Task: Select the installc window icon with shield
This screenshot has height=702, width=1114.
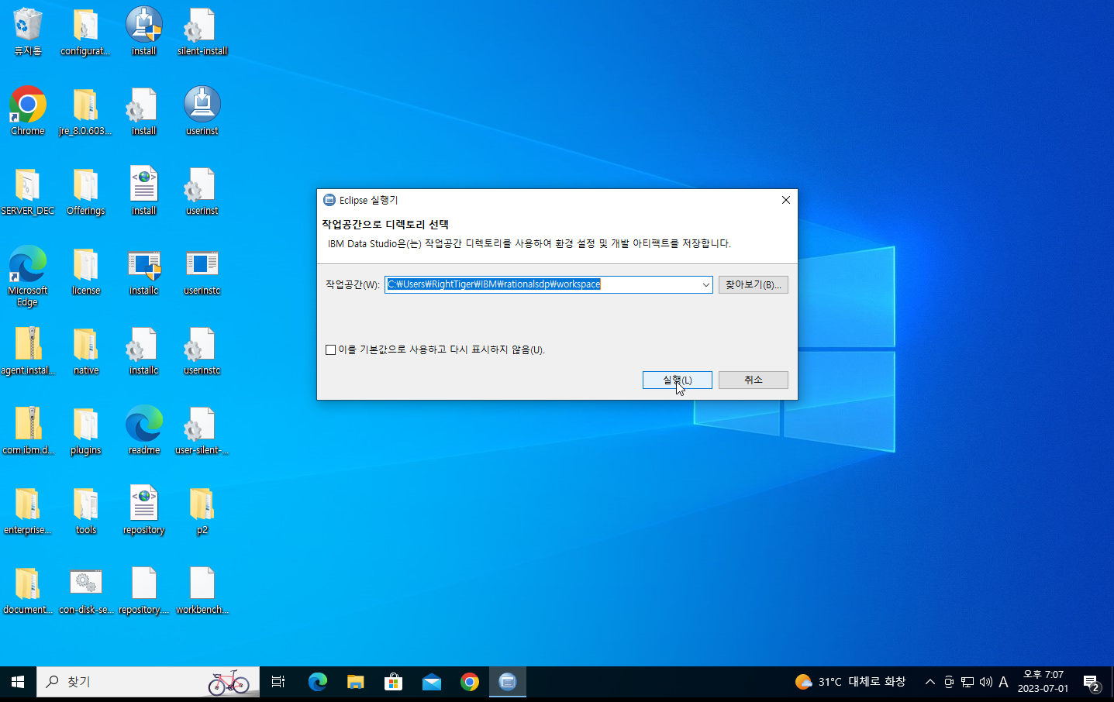Action: tap(144, 271)
